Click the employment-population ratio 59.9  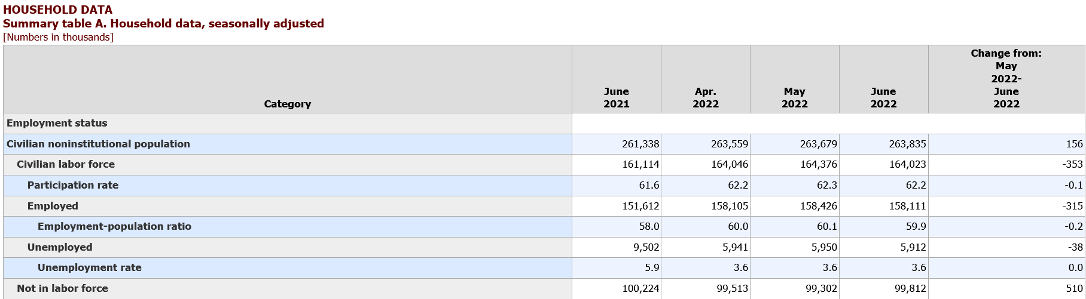(x=916, y=226)
